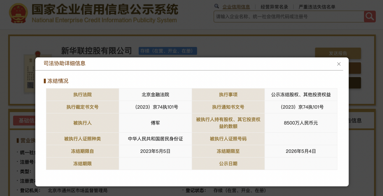This screenshot has height=196, width=383.
Task: Click the 被执行人 value 傅军
Action: 155,123
